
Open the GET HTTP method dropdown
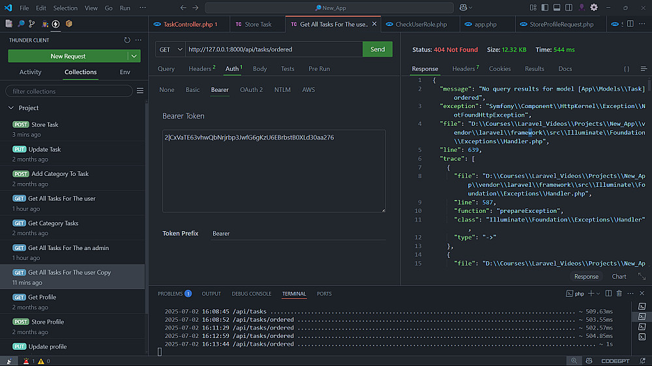click(x=171, y=49)
